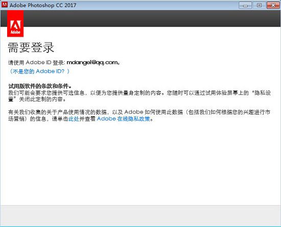Click the '需要登录' heading
Image resolution: width=281 pixels, height=227 pixels.
coord(31,47)
